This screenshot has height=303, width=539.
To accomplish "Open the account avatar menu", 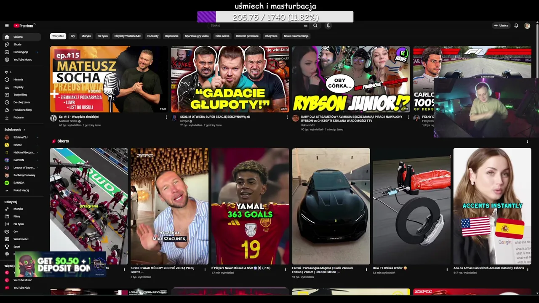I will (x=527, y=26).
